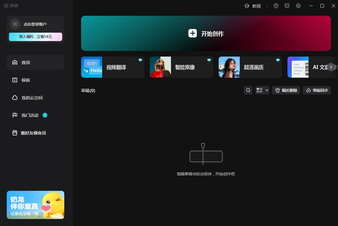Click the 奶龙伴你童真 banner
The image size is (338, 226).
pos(35,205)
